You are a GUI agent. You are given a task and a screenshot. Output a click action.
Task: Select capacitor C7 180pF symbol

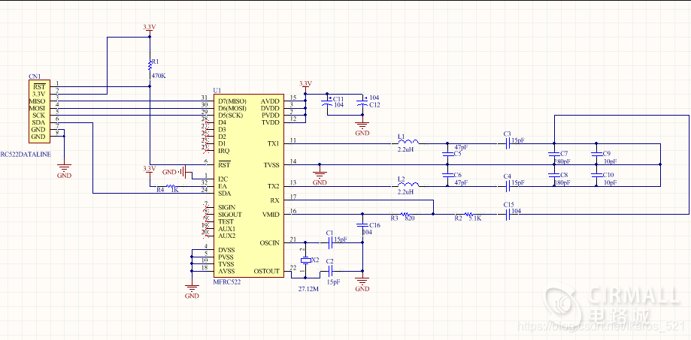(553, 155)
